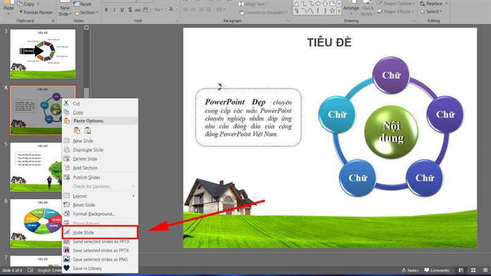Open Shape Outline dropdown
The width and height of the screenshot is (491, 276).
396,4
